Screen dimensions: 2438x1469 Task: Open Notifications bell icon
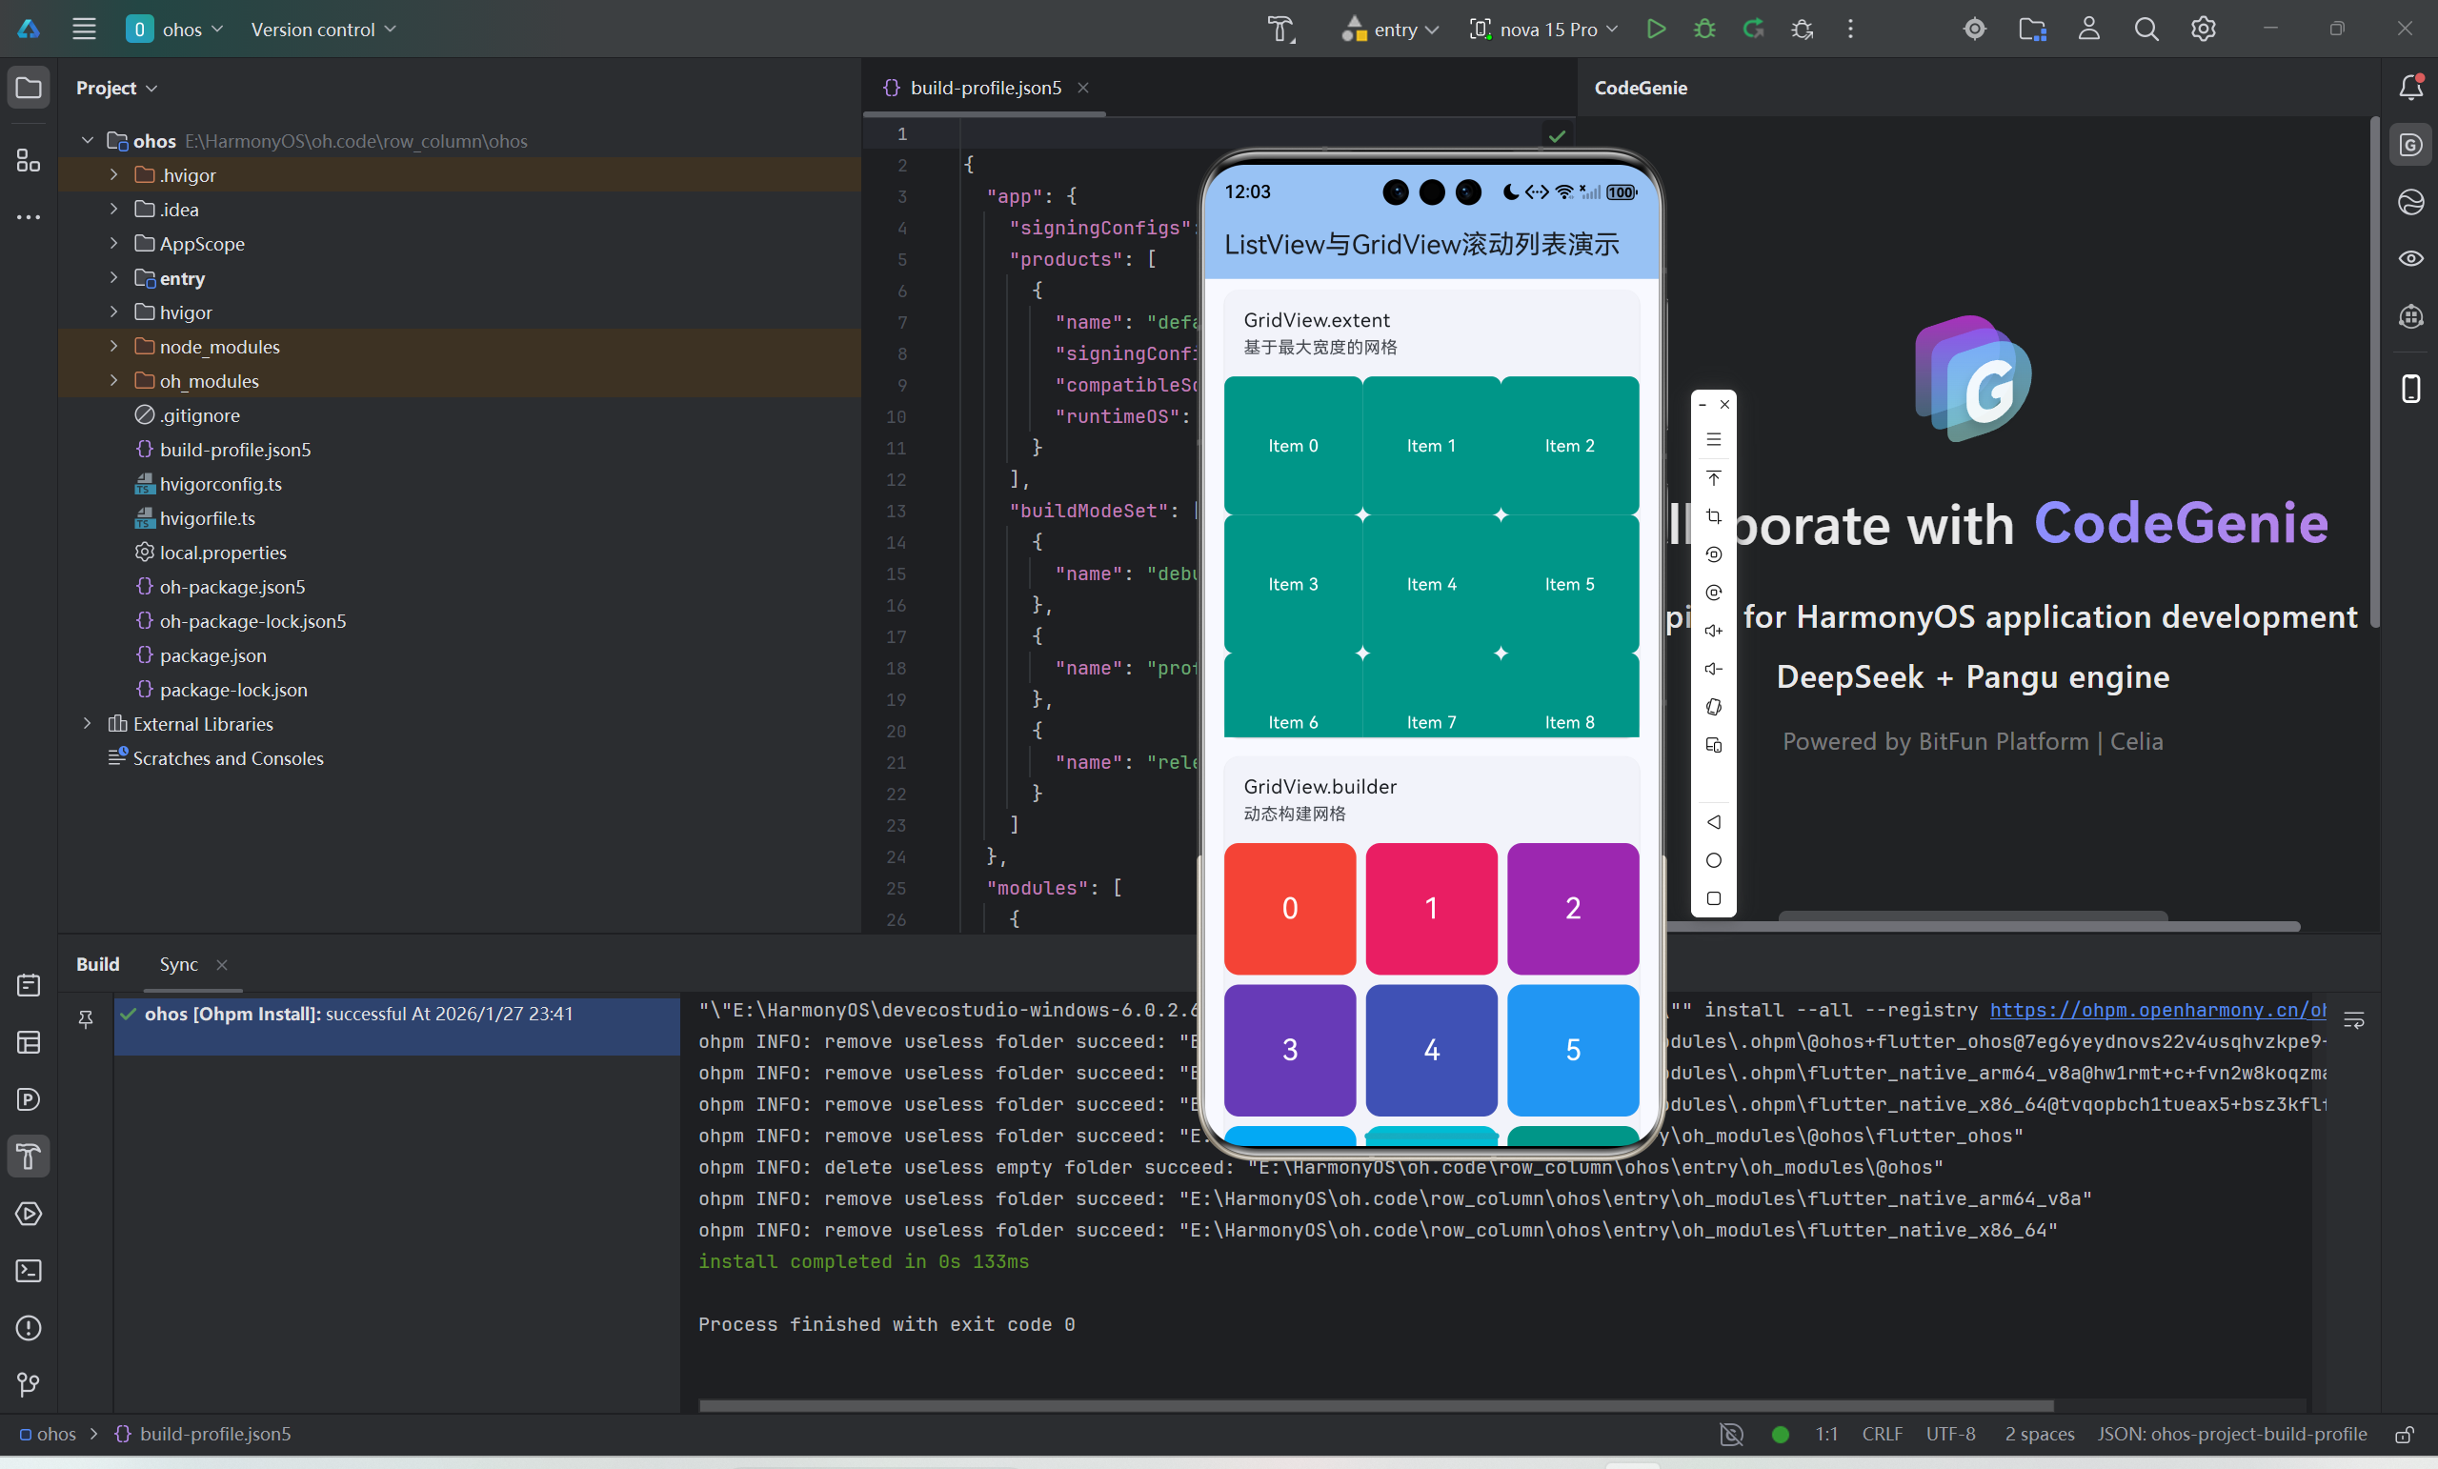coord(2411,87)
